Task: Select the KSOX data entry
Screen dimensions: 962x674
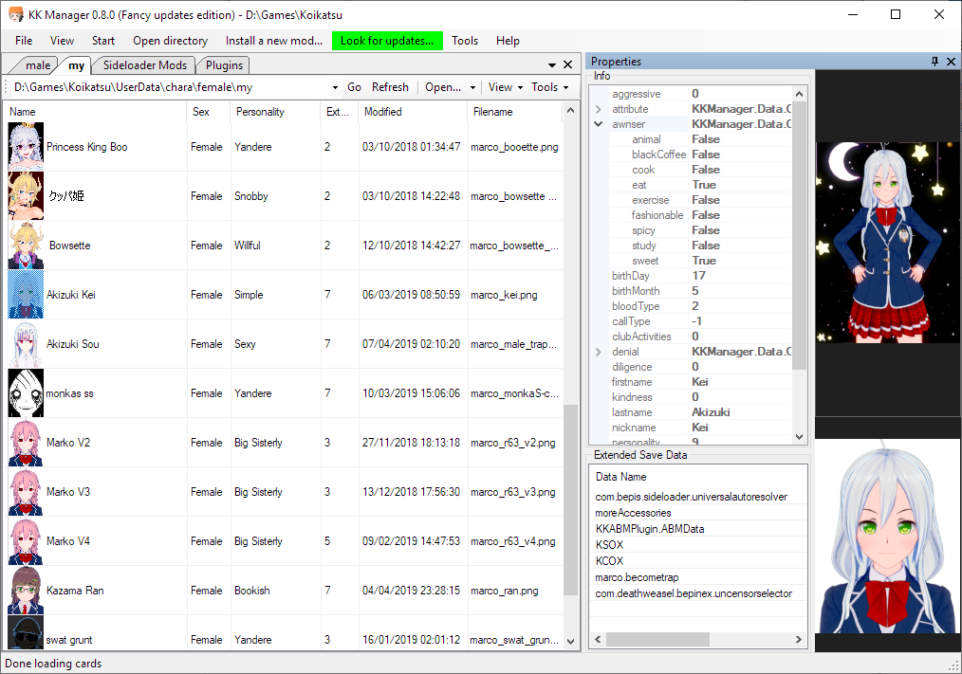Action: [x=609, y=544]
